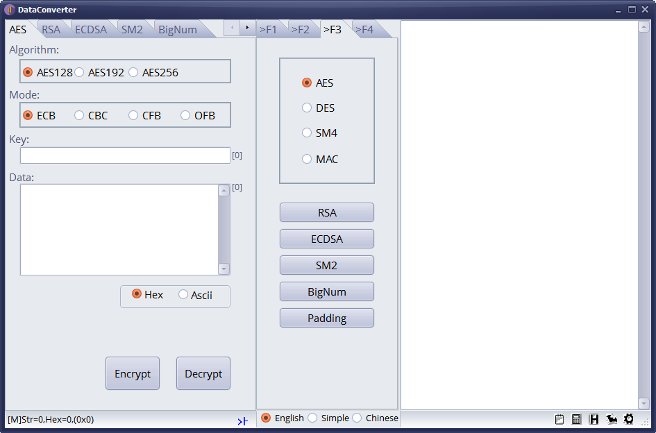Select the AES192 key length option
This screenshot has width=656, height=433.
click(79, 71)
